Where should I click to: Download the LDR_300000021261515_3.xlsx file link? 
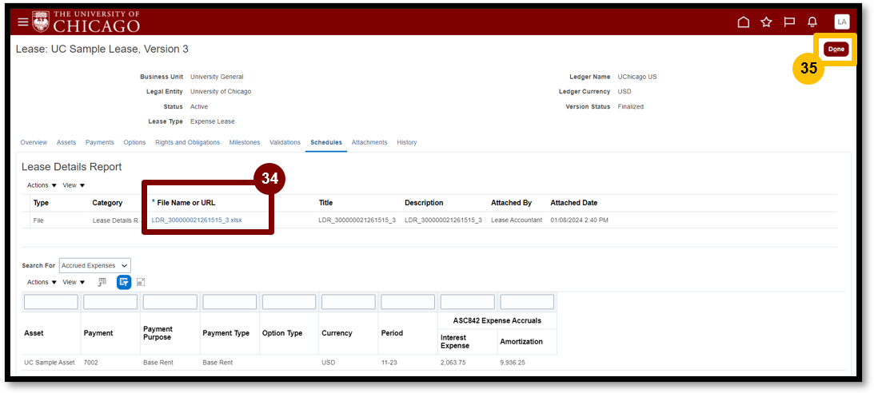click(x=197, y=220)
